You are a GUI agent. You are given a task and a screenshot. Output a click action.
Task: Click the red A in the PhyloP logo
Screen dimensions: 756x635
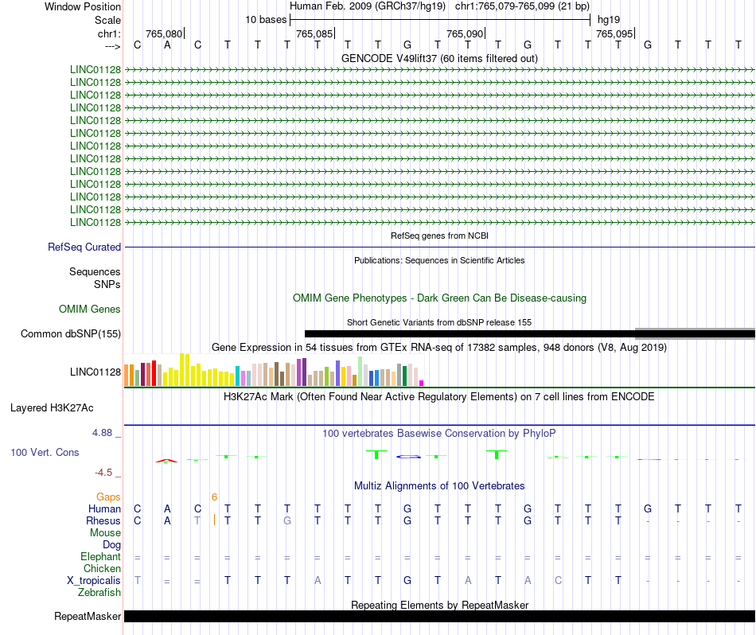[166, 461]
